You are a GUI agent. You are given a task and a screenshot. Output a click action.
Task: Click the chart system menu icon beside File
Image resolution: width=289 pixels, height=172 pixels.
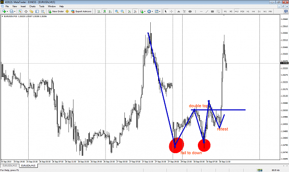tap(2, 6)
